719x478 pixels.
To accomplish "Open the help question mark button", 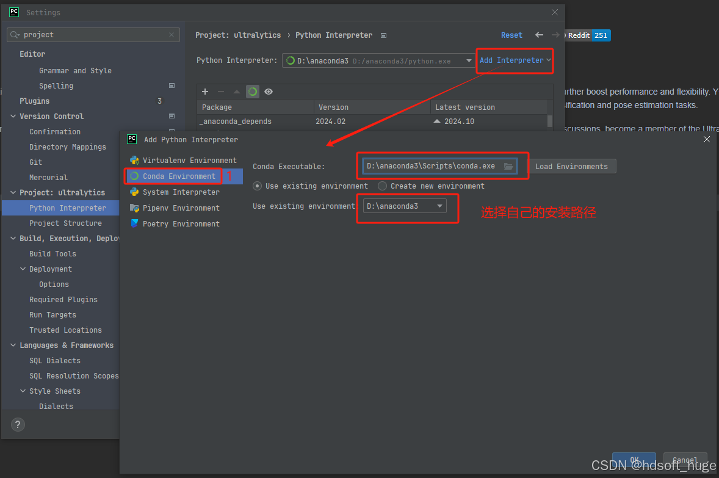I will point(18,424).
